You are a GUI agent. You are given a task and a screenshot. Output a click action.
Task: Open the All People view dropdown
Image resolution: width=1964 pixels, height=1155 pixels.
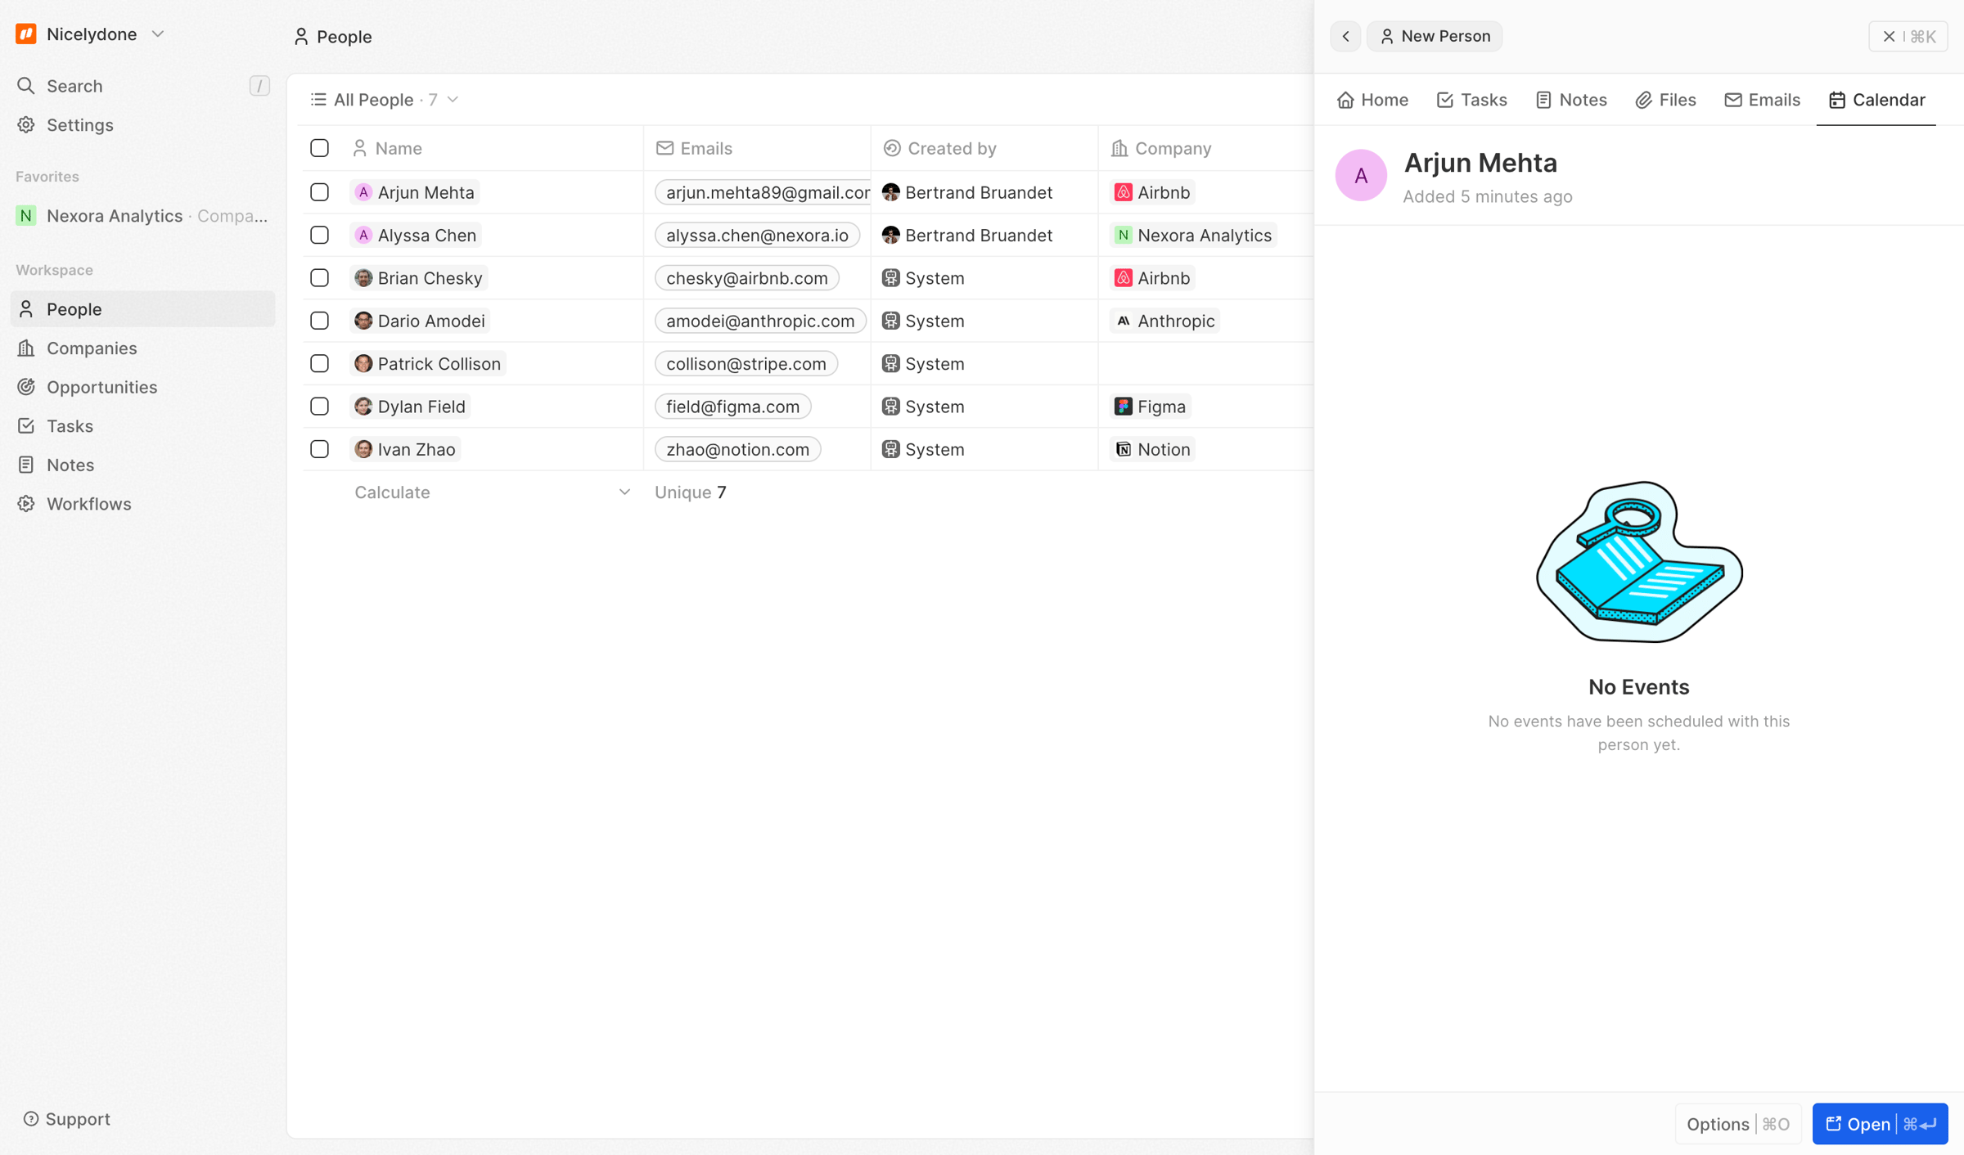(x=384, y=100)
